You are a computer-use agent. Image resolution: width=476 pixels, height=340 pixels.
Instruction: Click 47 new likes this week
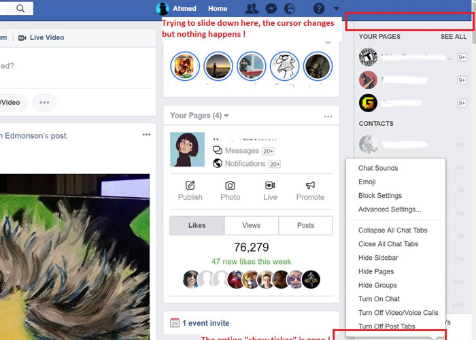(251, 262)
